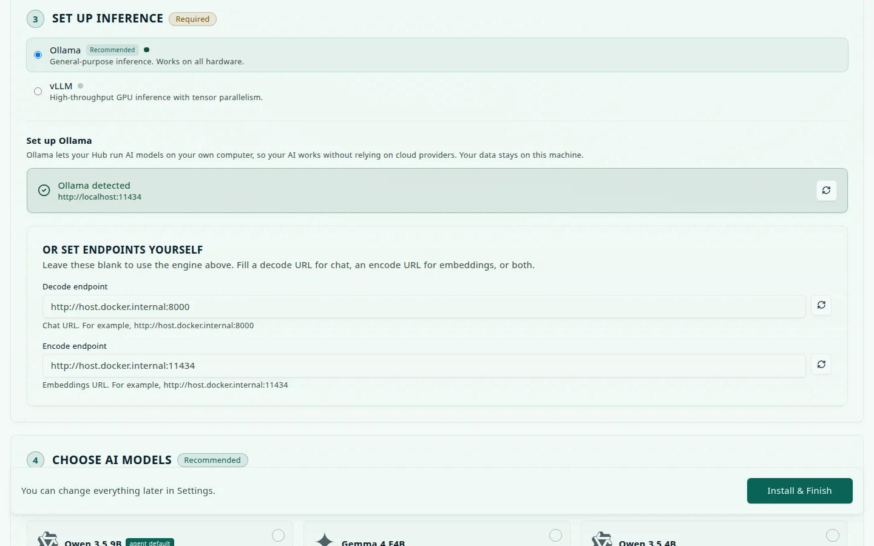
Task: Click the CHOOSE AI MODELS section title
Action: (112, 460)
